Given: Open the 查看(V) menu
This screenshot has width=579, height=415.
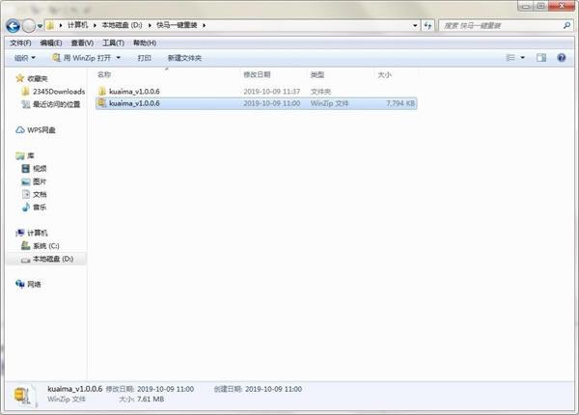Looking at the screenshot, I should (82, 43).
